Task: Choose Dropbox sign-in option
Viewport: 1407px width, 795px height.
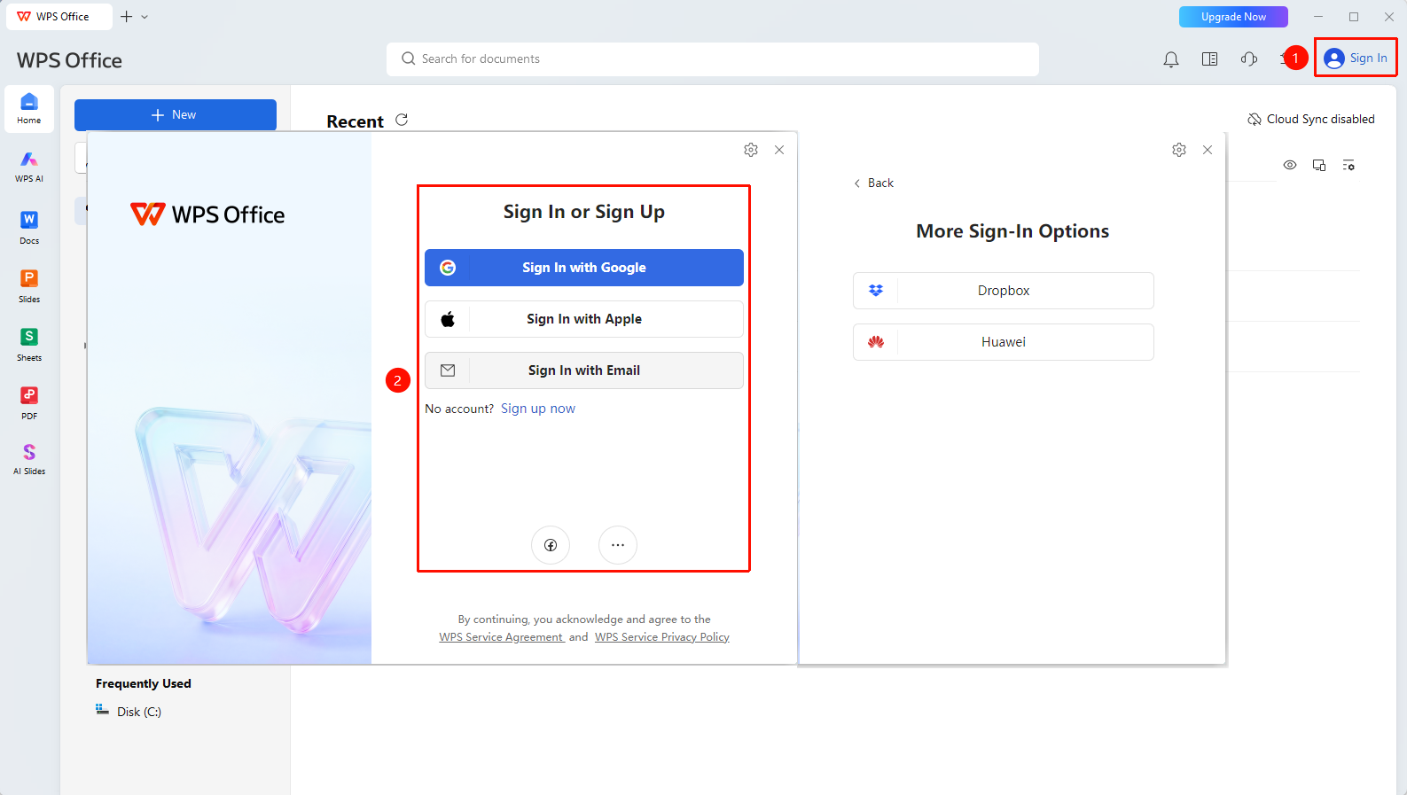Action: coord(1004,291)
